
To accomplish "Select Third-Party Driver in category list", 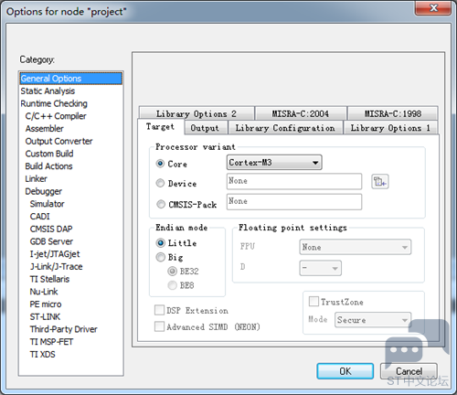I will tap(64, 329).
